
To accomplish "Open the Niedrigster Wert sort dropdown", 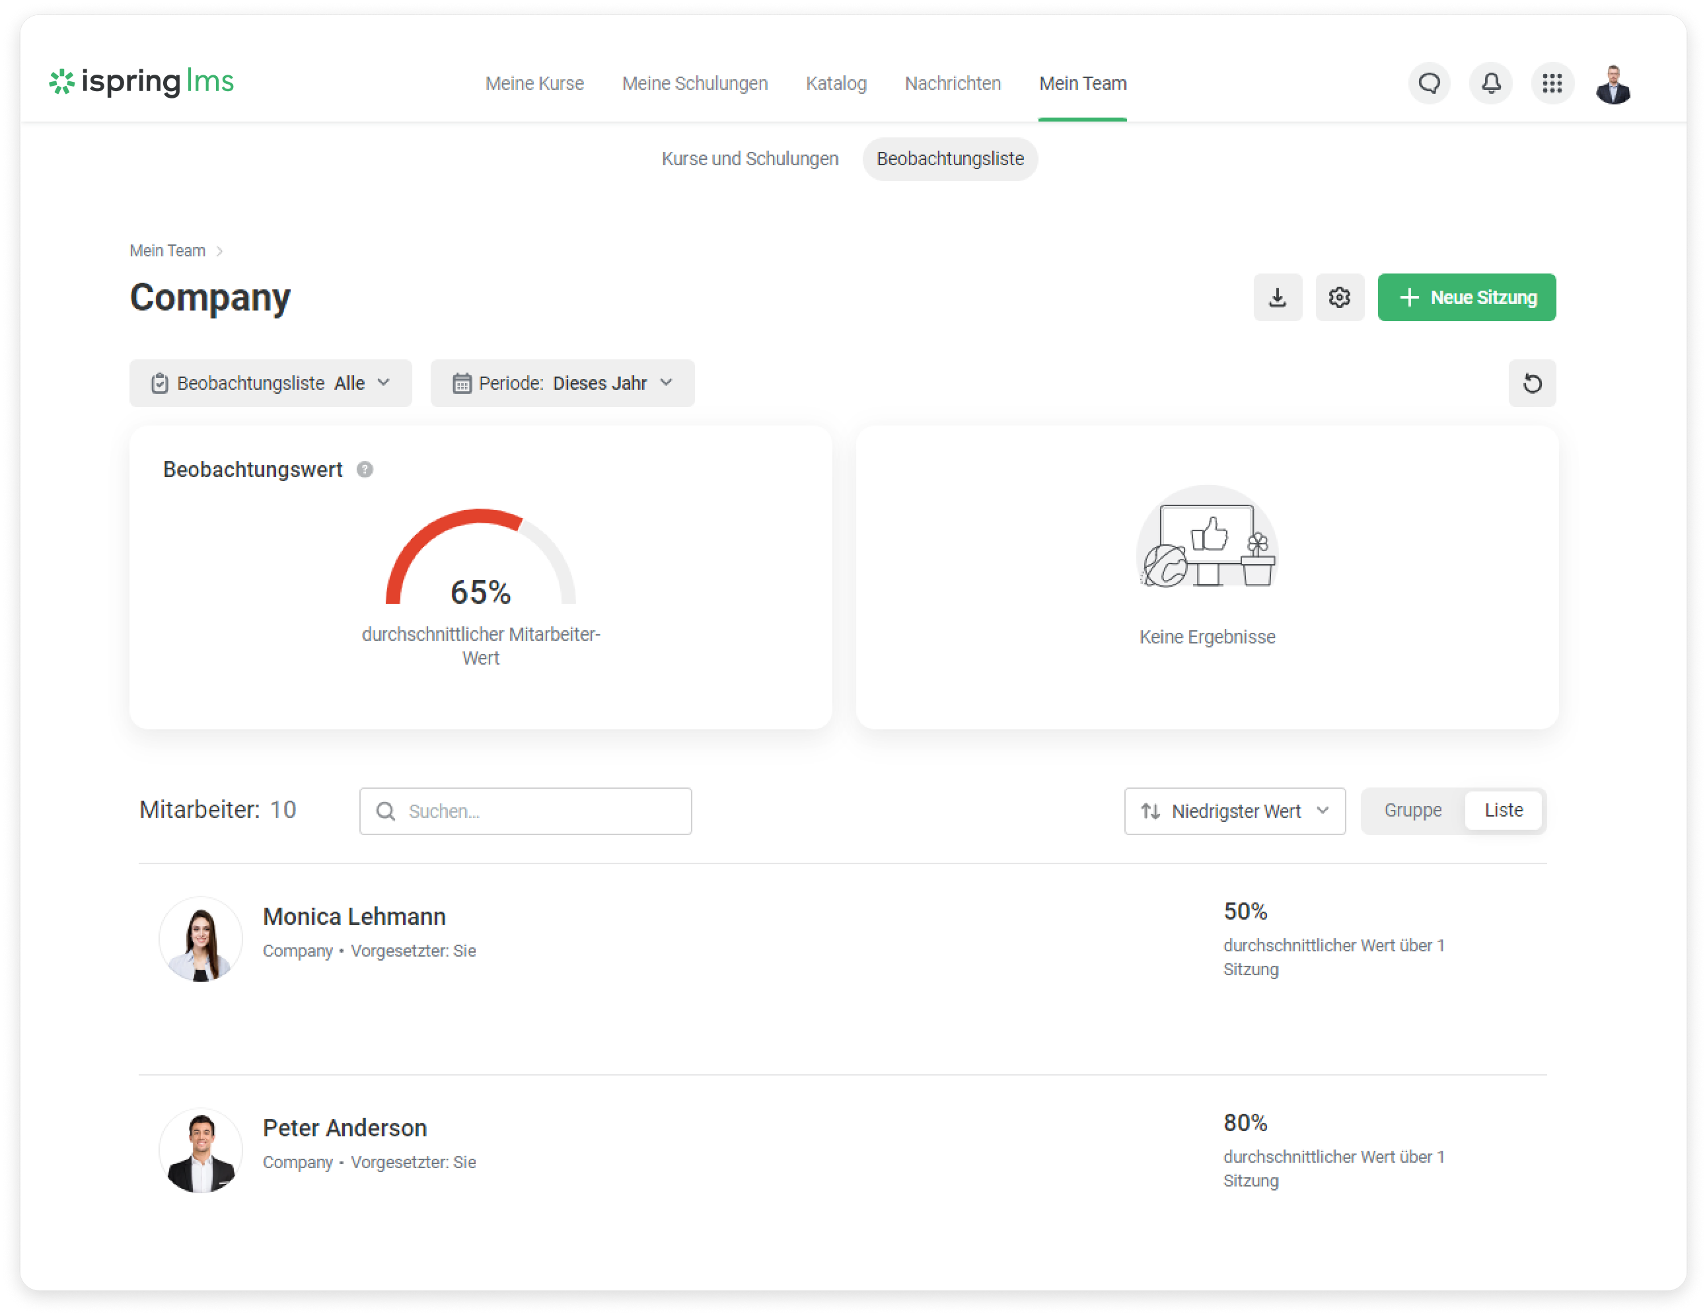I will click(x=1234, y=811).
